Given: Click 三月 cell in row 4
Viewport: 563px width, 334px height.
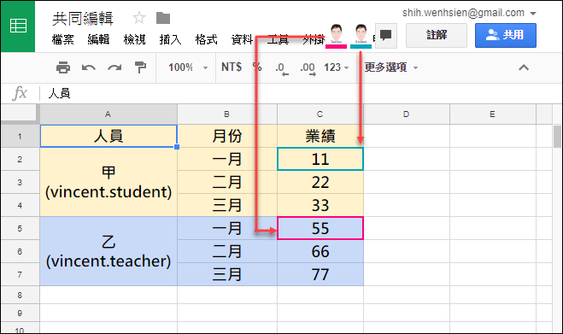Looking at the screenshot, I should pyautogui.click(x=227, y=205).
